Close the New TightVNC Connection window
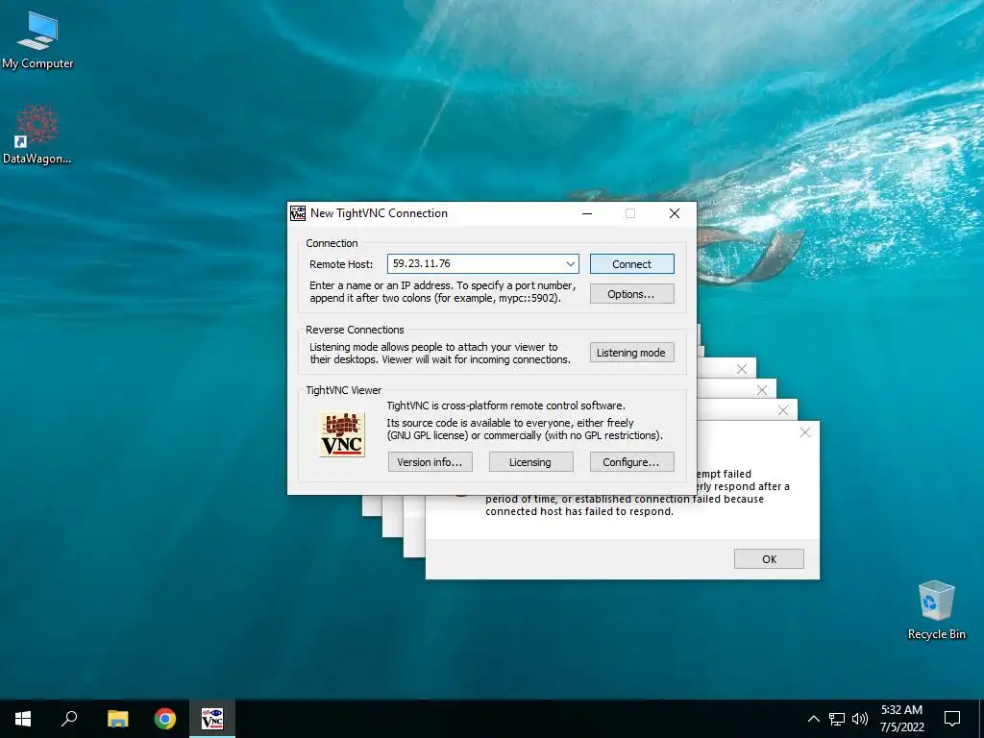 click(x=675, y=213)
